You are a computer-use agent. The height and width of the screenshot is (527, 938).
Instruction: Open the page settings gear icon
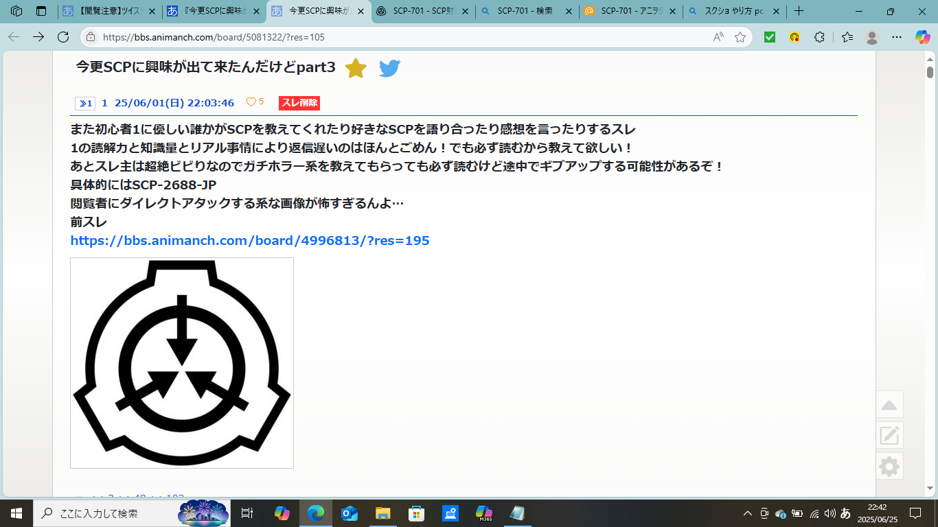click(x=889, y=466)
